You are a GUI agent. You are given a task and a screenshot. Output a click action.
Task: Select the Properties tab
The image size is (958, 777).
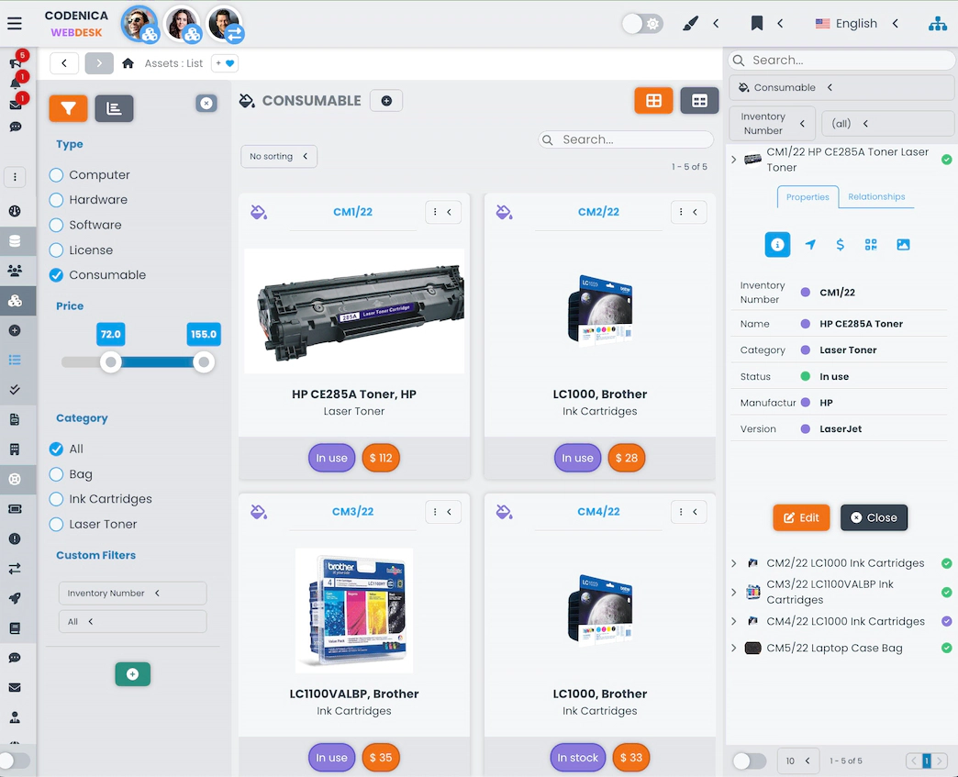[x=808, y=197]
